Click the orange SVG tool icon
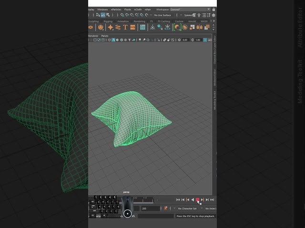Viewport: 305px width, 228px height. (132, 28)
